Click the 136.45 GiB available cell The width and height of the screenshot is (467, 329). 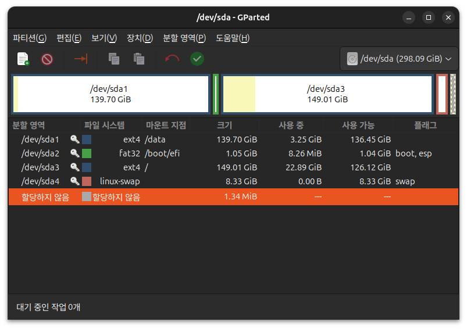(370, 140)
